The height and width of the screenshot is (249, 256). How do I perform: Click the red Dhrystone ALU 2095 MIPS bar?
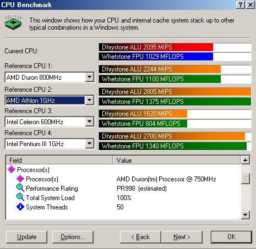(x=156, y=47)
